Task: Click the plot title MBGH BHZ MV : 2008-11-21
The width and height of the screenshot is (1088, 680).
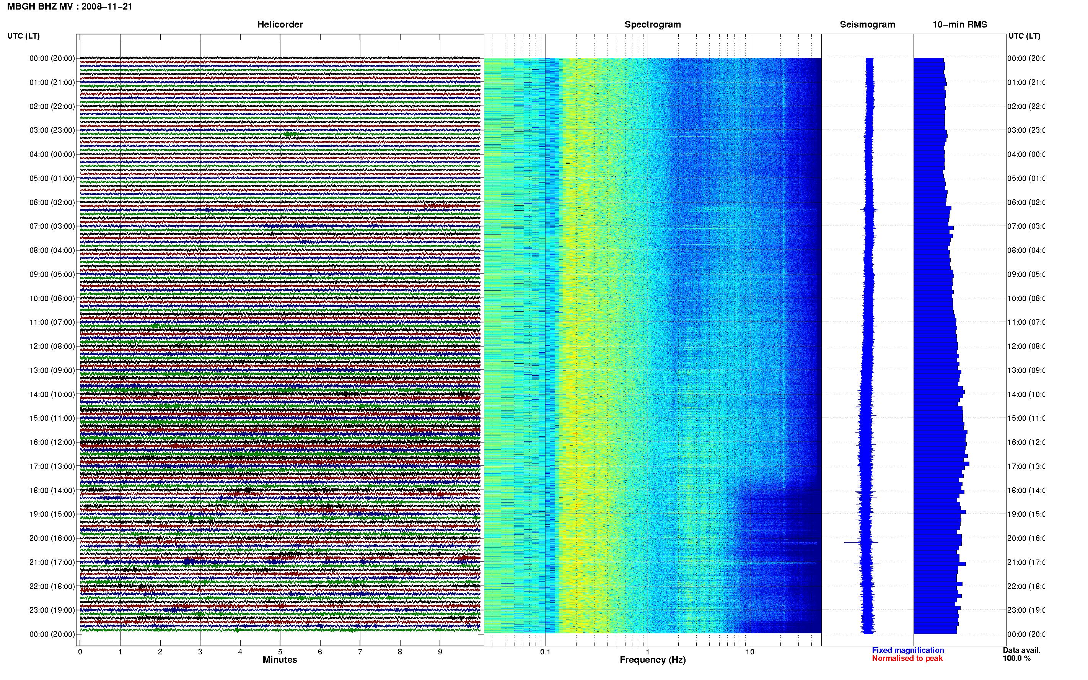Action: [70, 7]
